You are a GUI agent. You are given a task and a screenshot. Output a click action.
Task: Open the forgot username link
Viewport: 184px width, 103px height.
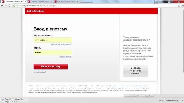click(x=62, y=44)
